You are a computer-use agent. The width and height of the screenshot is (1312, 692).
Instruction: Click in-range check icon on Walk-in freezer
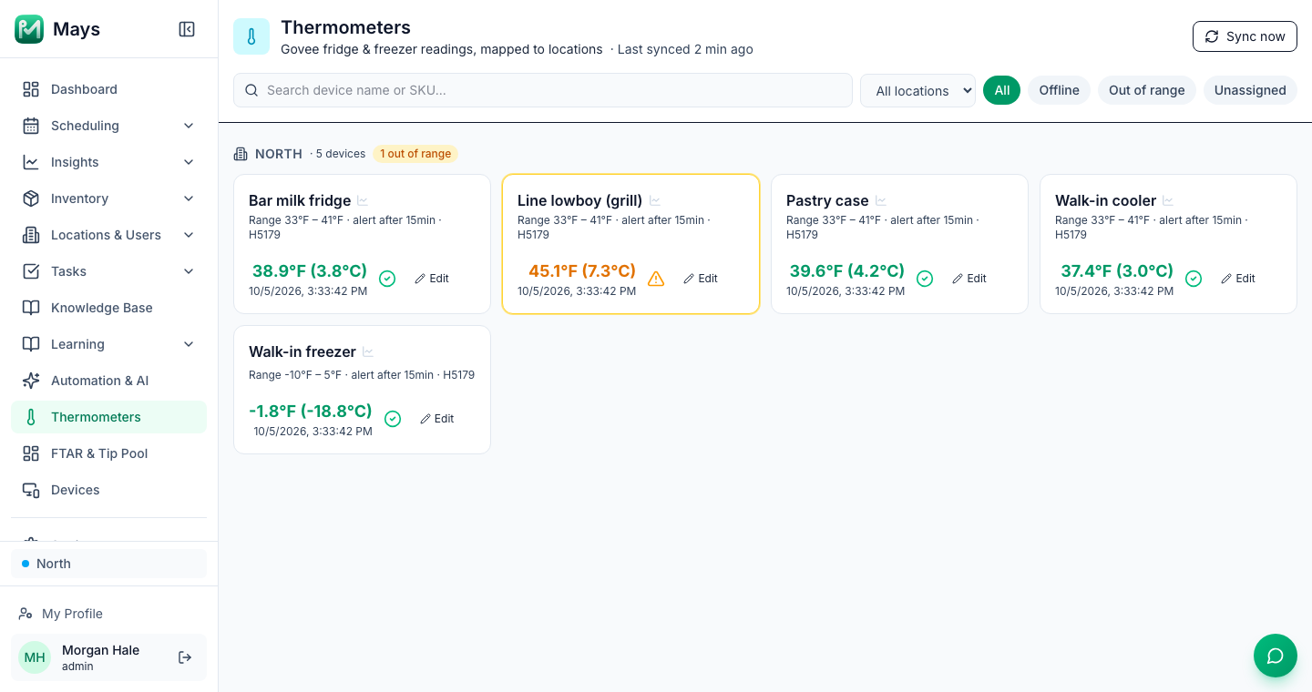pos(393,419)
